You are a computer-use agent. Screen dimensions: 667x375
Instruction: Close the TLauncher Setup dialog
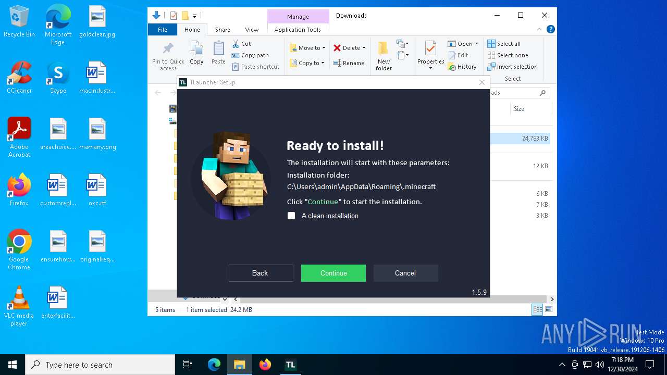[482, 82]
